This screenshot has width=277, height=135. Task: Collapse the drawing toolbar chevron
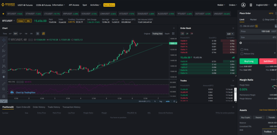[x=4, y=101]
